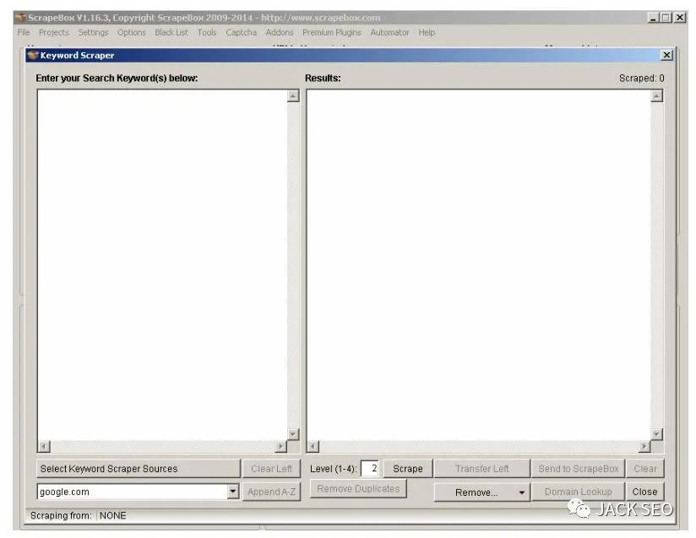
Task: Click keywords box scroll right arrow
Action: [281, 446]
